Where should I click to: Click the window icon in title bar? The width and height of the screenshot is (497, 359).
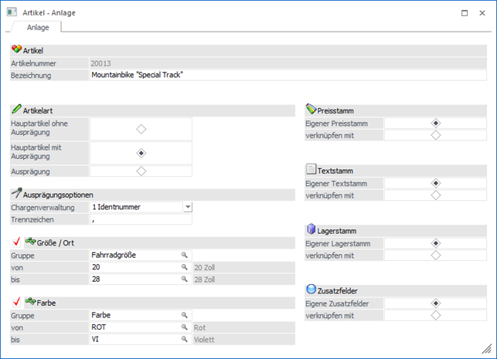pos(12,13)
